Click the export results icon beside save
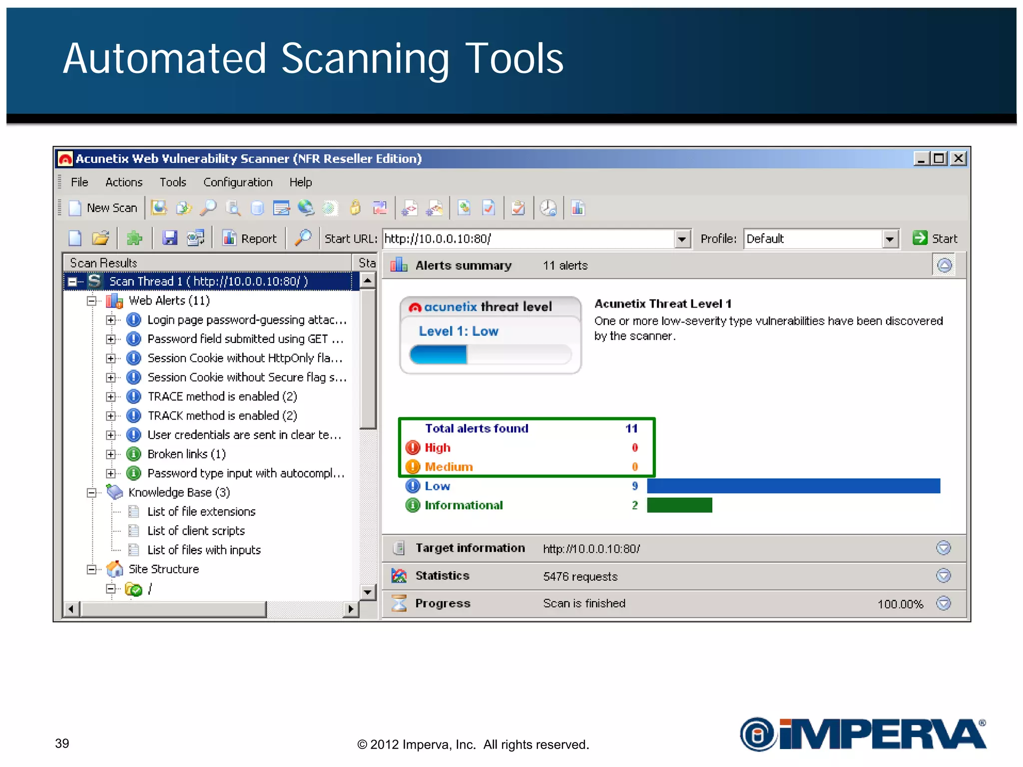The width and height of the screenshot is (1023, 767). (195, 238)
